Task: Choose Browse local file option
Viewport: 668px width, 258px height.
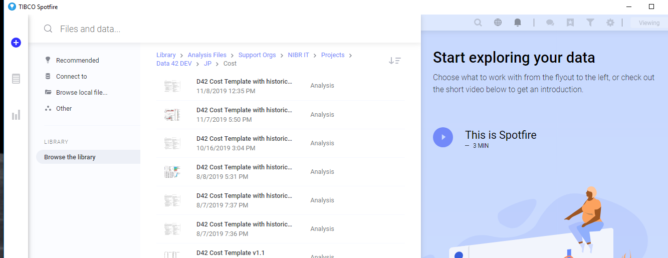Action: click(x=81, y=93)
